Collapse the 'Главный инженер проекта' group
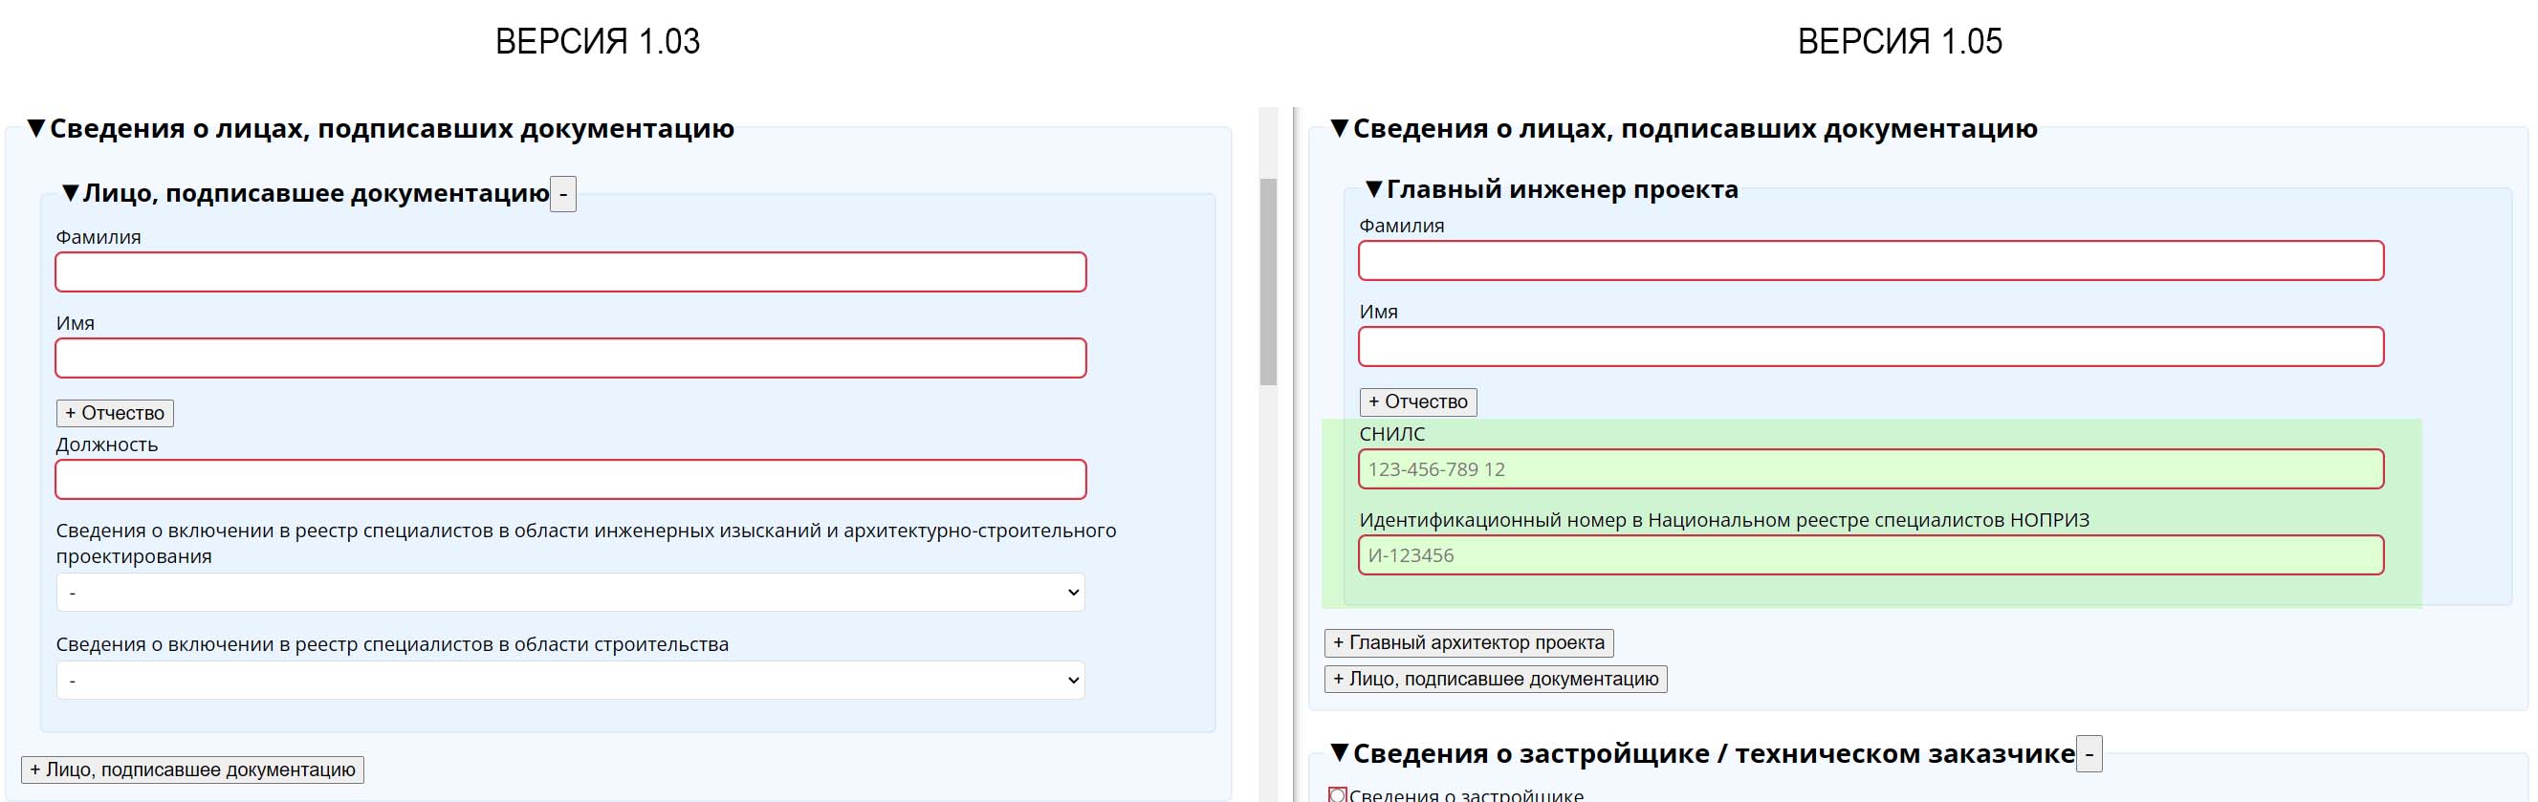Image resolution: width=2538 pixels, height=802 pixels. 1373,189
